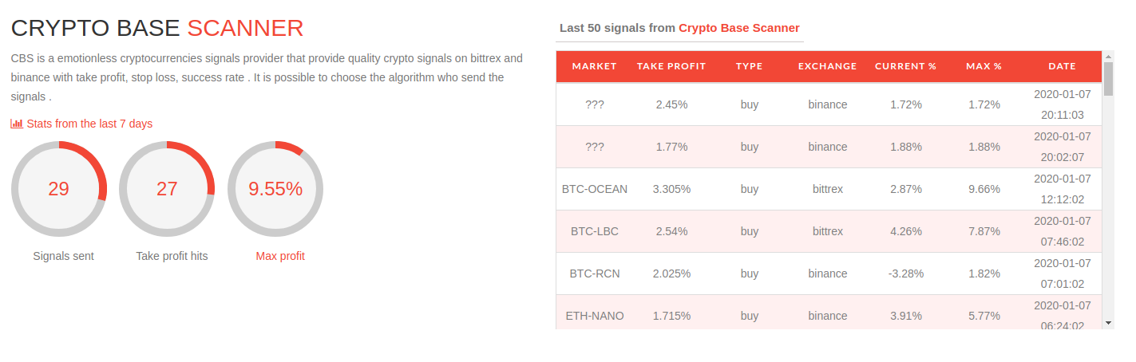
Task: Click the EXCHANGE column header
Action: (827, 66)
